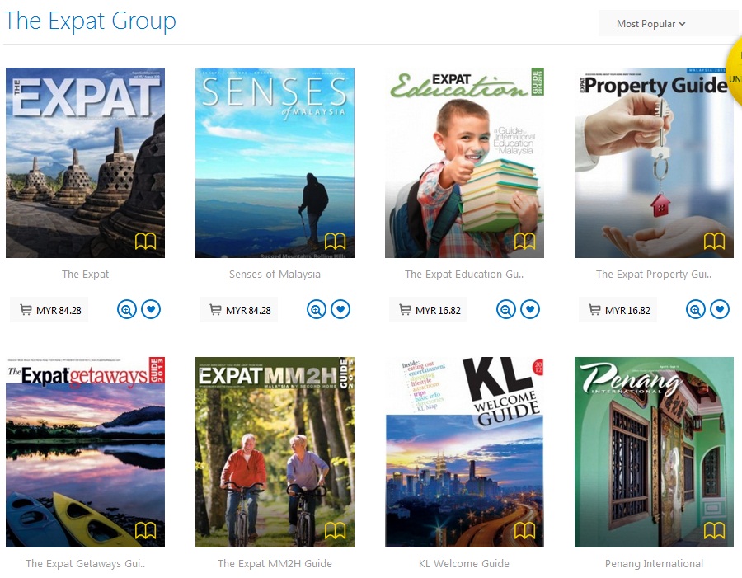742x578 pixels.
Task: Open the Expat Education Guide cover
Action: 464,162
